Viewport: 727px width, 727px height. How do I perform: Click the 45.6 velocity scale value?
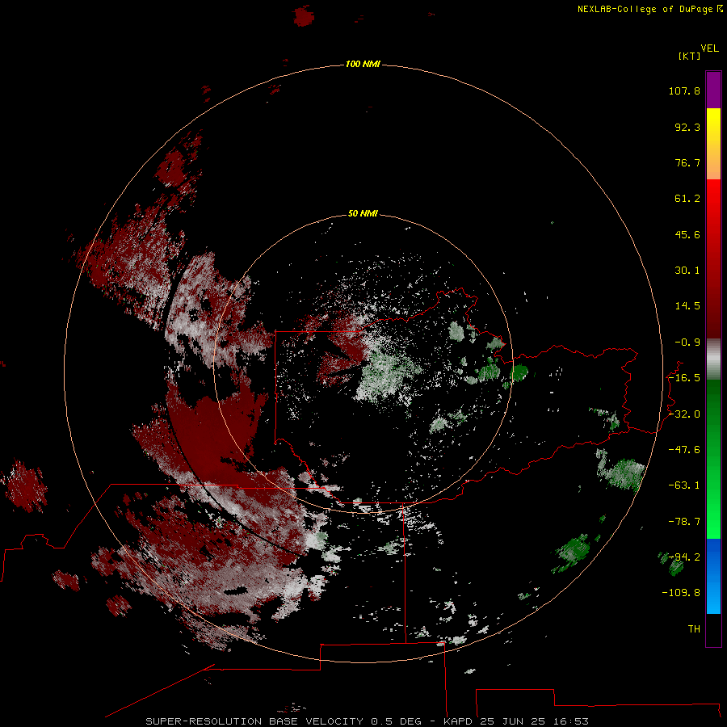(x=687, y=234)
